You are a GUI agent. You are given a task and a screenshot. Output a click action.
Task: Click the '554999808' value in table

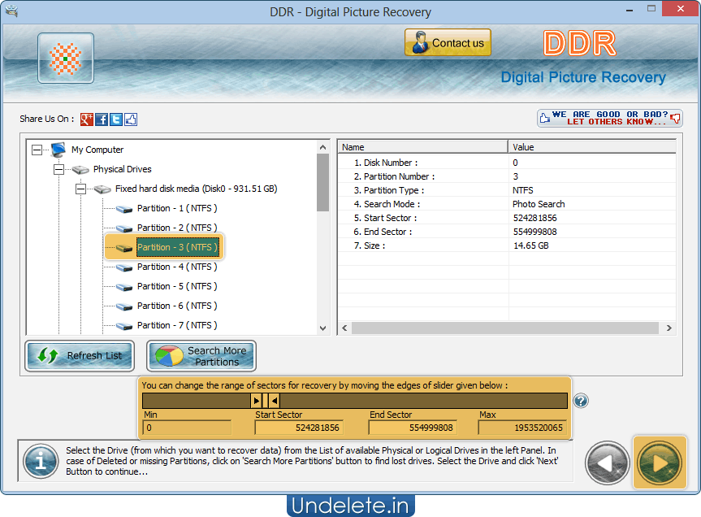coord(534,232)
